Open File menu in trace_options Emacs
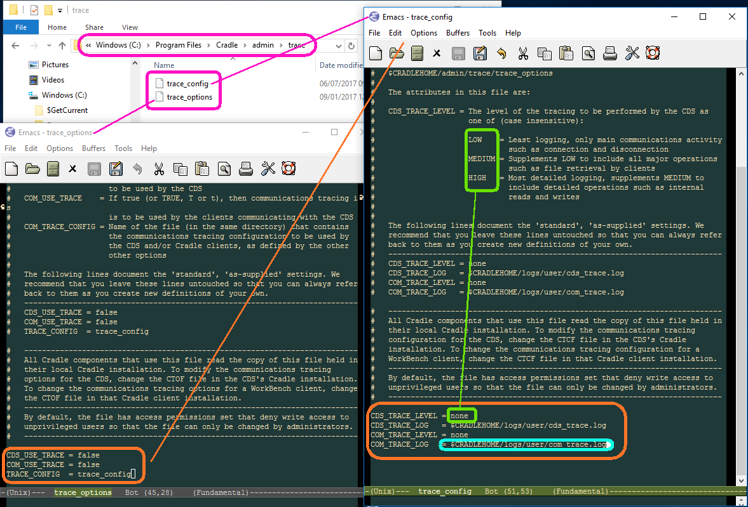748x507 pixels. [x=11, y=148]
